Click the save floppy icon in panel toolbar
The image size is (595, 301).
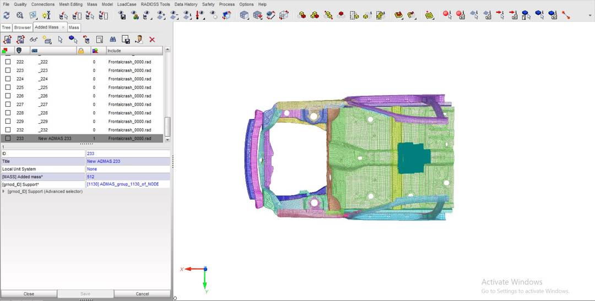(x=126, y=40)
